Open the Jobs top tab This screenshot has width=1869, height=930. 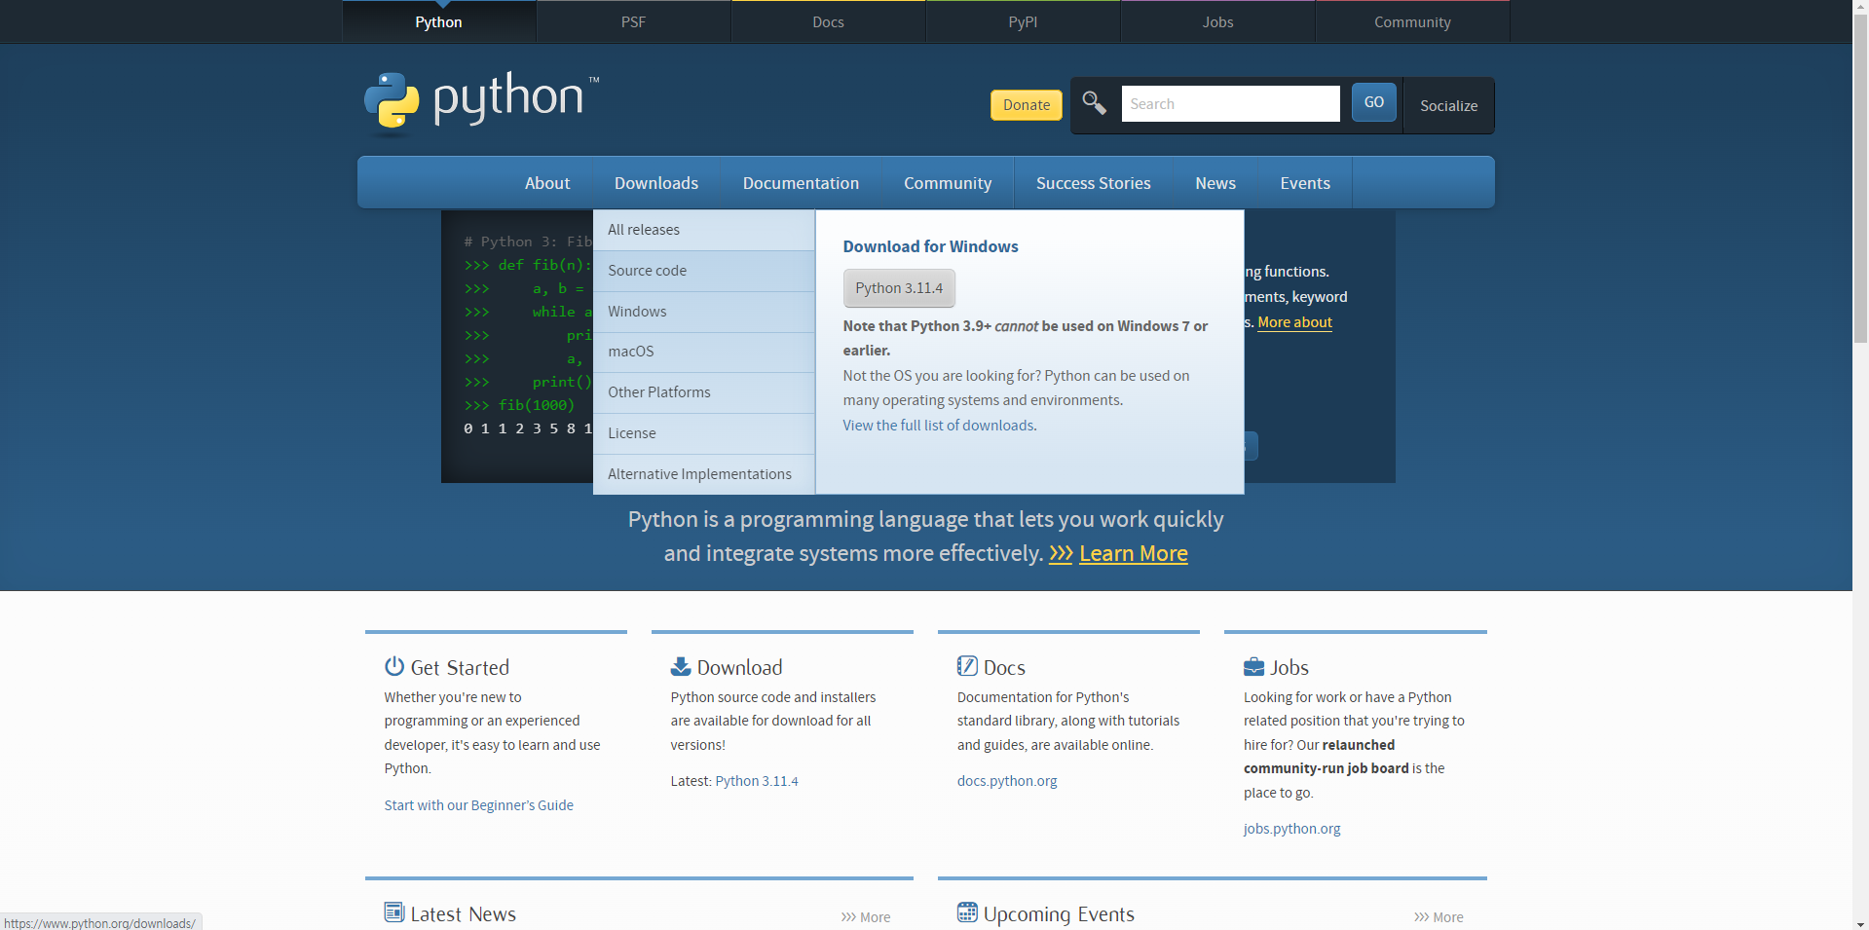click(x=1218, y=21)
